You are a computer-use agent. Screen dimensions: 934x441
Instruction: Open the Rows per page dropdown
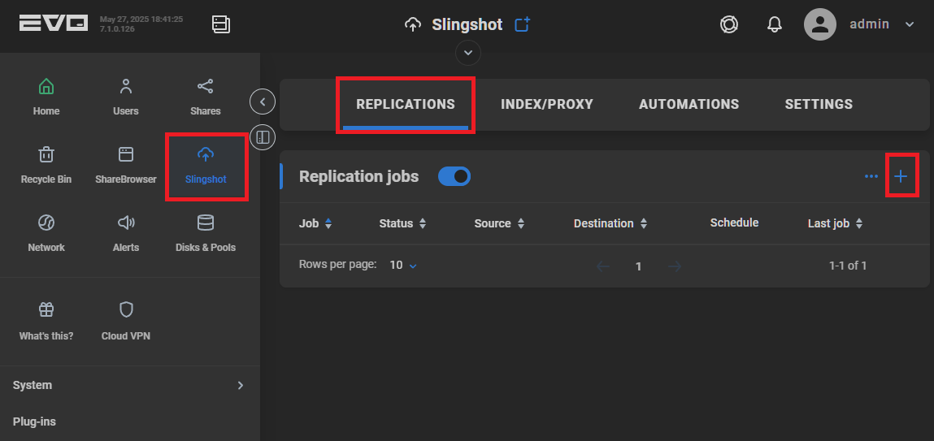click(403, 266)
